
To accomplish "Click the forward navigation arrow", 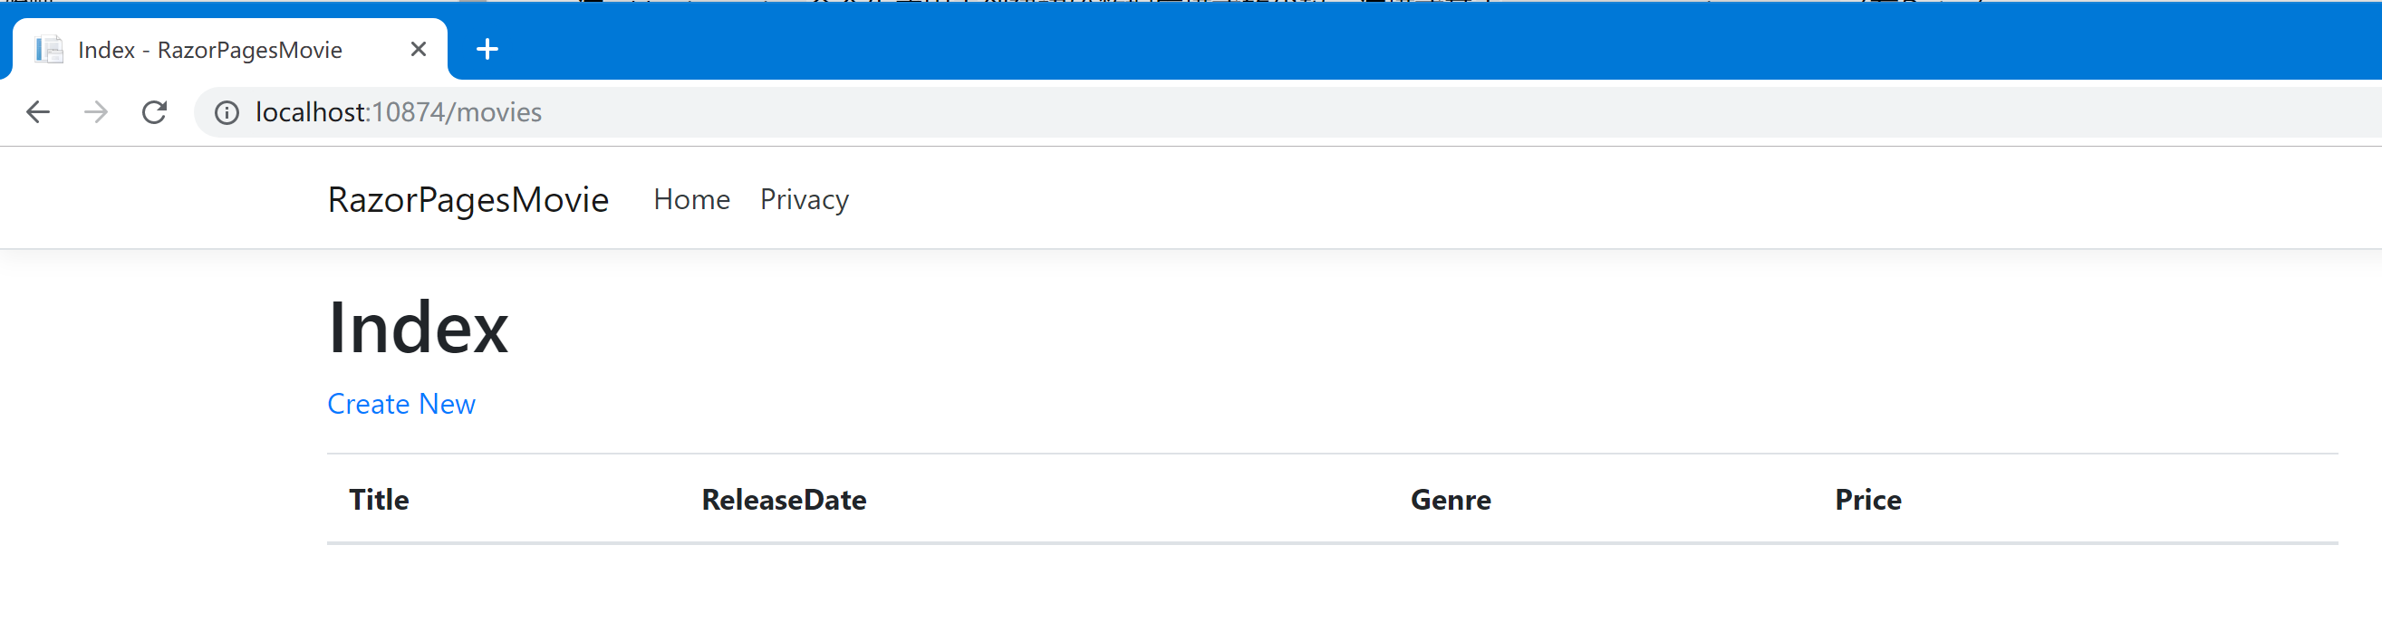I will pyautogui.click(x=96, y=111).
